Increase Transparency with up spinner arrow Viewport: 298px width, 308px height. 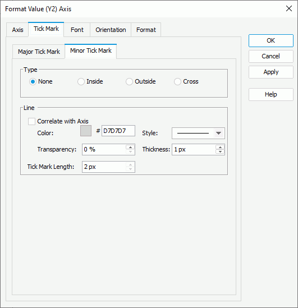click(130, 148)
